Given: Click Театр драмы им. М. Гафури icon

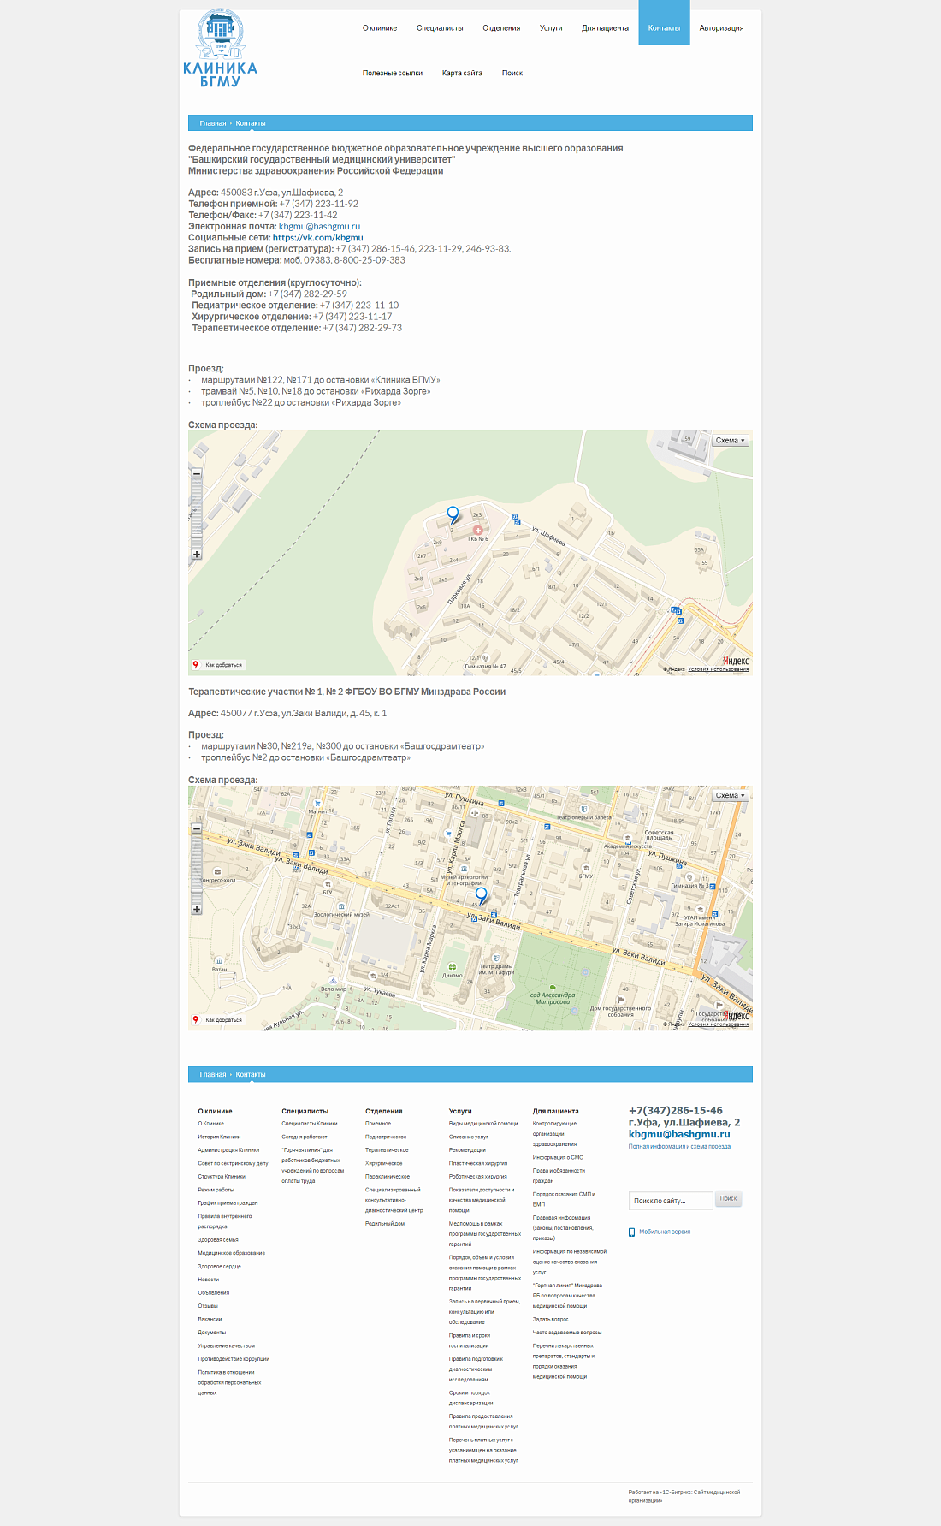Looking at the screenshot, I should 496,957.
